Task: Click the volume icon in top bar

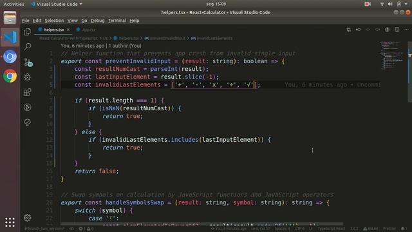Action: tap(390, 4)
